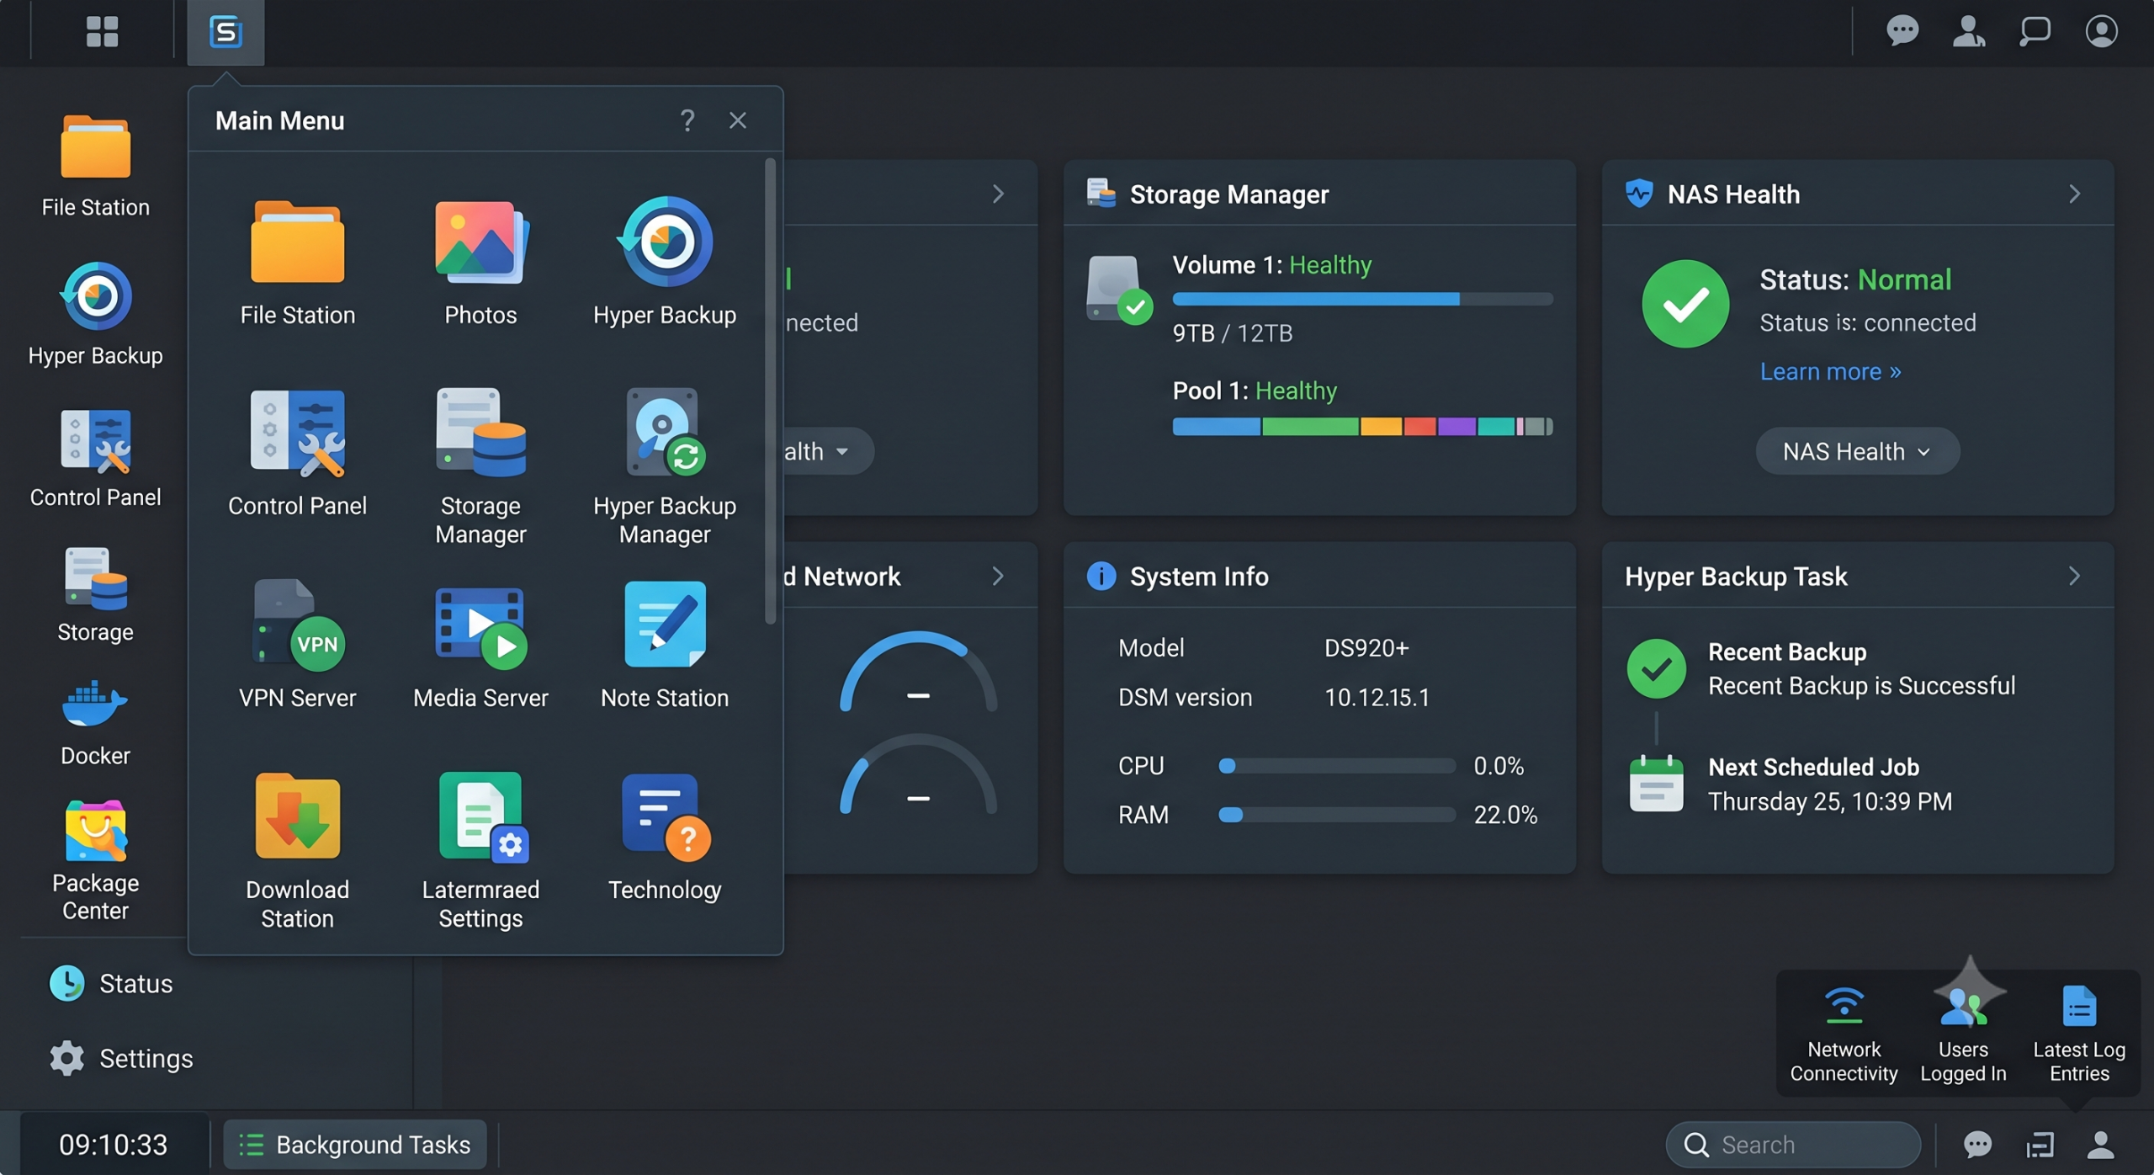Image resolution: width=2154 pixels, height=1175 pixels.
Task: Click the Main Menu help question mark
Action: (x=687, y=120)
